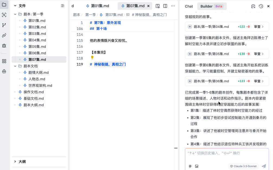The image size is (273, 170).
Task: Click the 第07集.md breadcrumb segment
Action: pos(114,15)
